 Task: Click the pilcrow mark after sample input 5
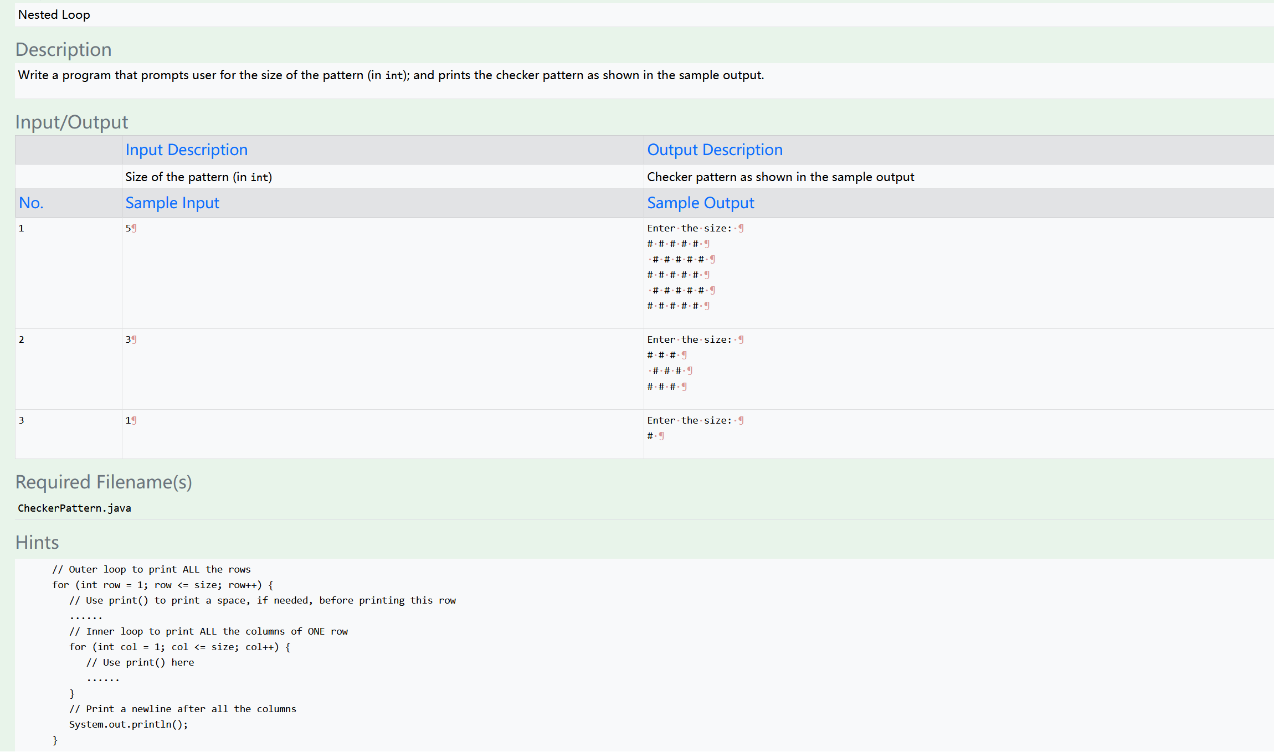[133, 228]
